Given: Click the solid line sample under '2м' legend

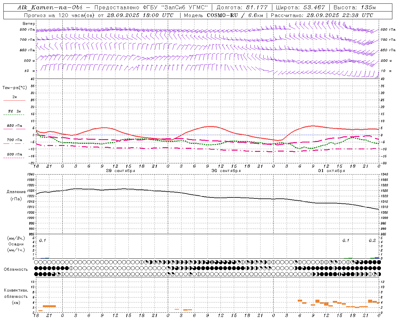Looking at the screenshot, I should point(14,101).
